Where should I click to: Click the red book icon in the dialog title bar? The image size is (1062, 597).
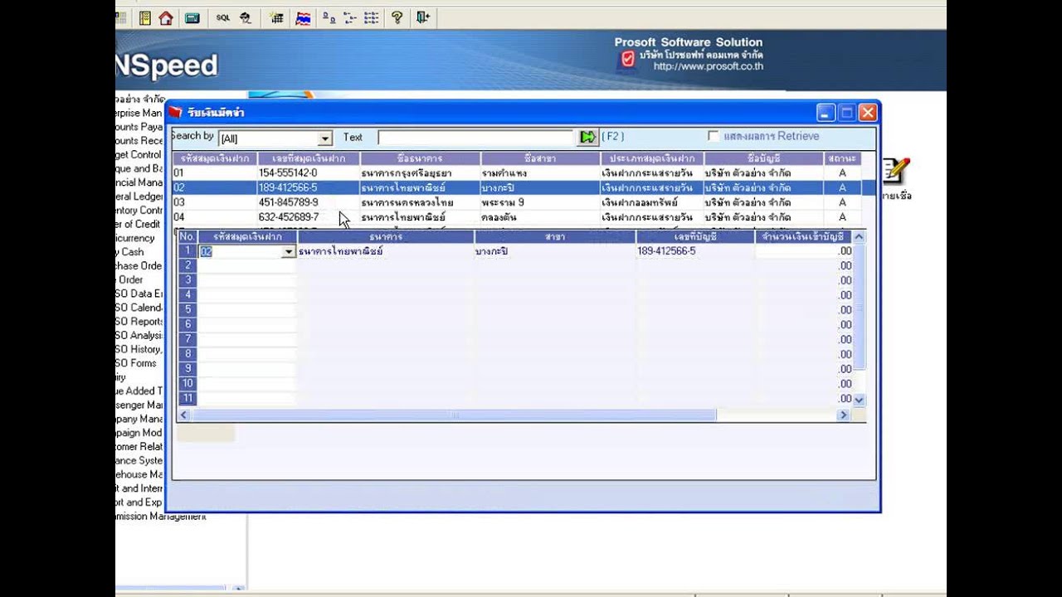point(175,112)
